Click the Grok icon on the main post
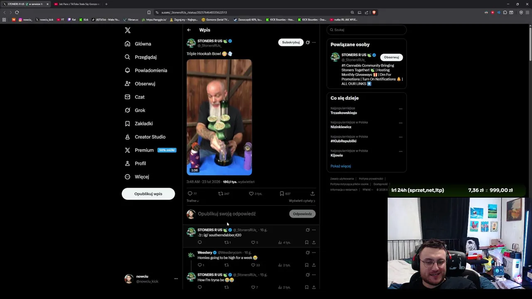Viewport: 532px width, 299px height. (308, 42)
